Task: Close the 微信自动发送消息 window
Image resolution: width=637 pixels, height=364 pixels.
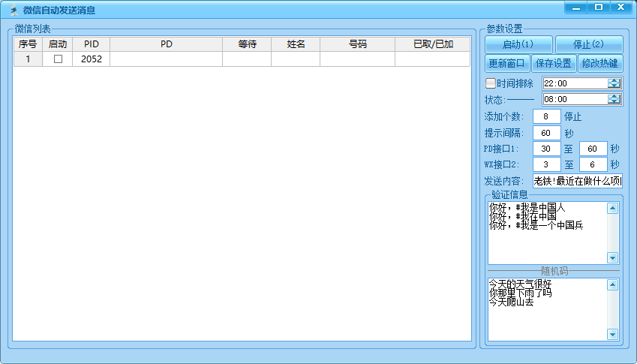Action: click(621, 8)
